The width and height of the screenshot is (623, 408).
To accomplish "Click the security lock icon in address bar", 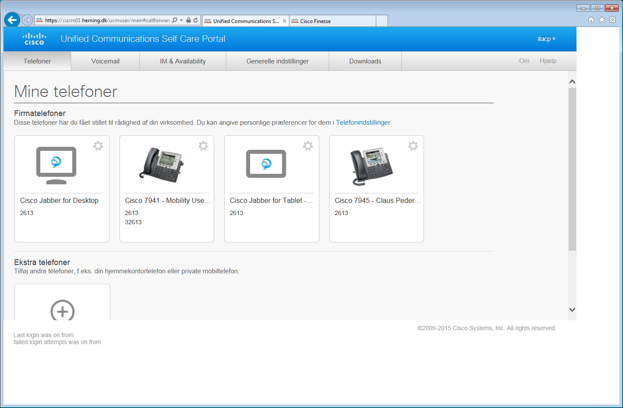I will pos(189,20).
